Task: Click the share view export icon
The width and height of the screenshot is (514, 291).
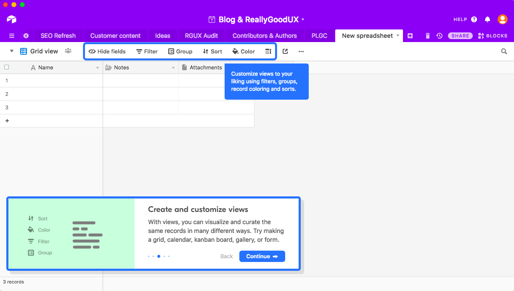Action: pyautogui.click(x=285, y=51)
